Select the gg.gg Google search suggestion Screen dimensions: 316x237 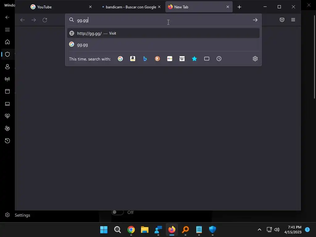(163, 44)
